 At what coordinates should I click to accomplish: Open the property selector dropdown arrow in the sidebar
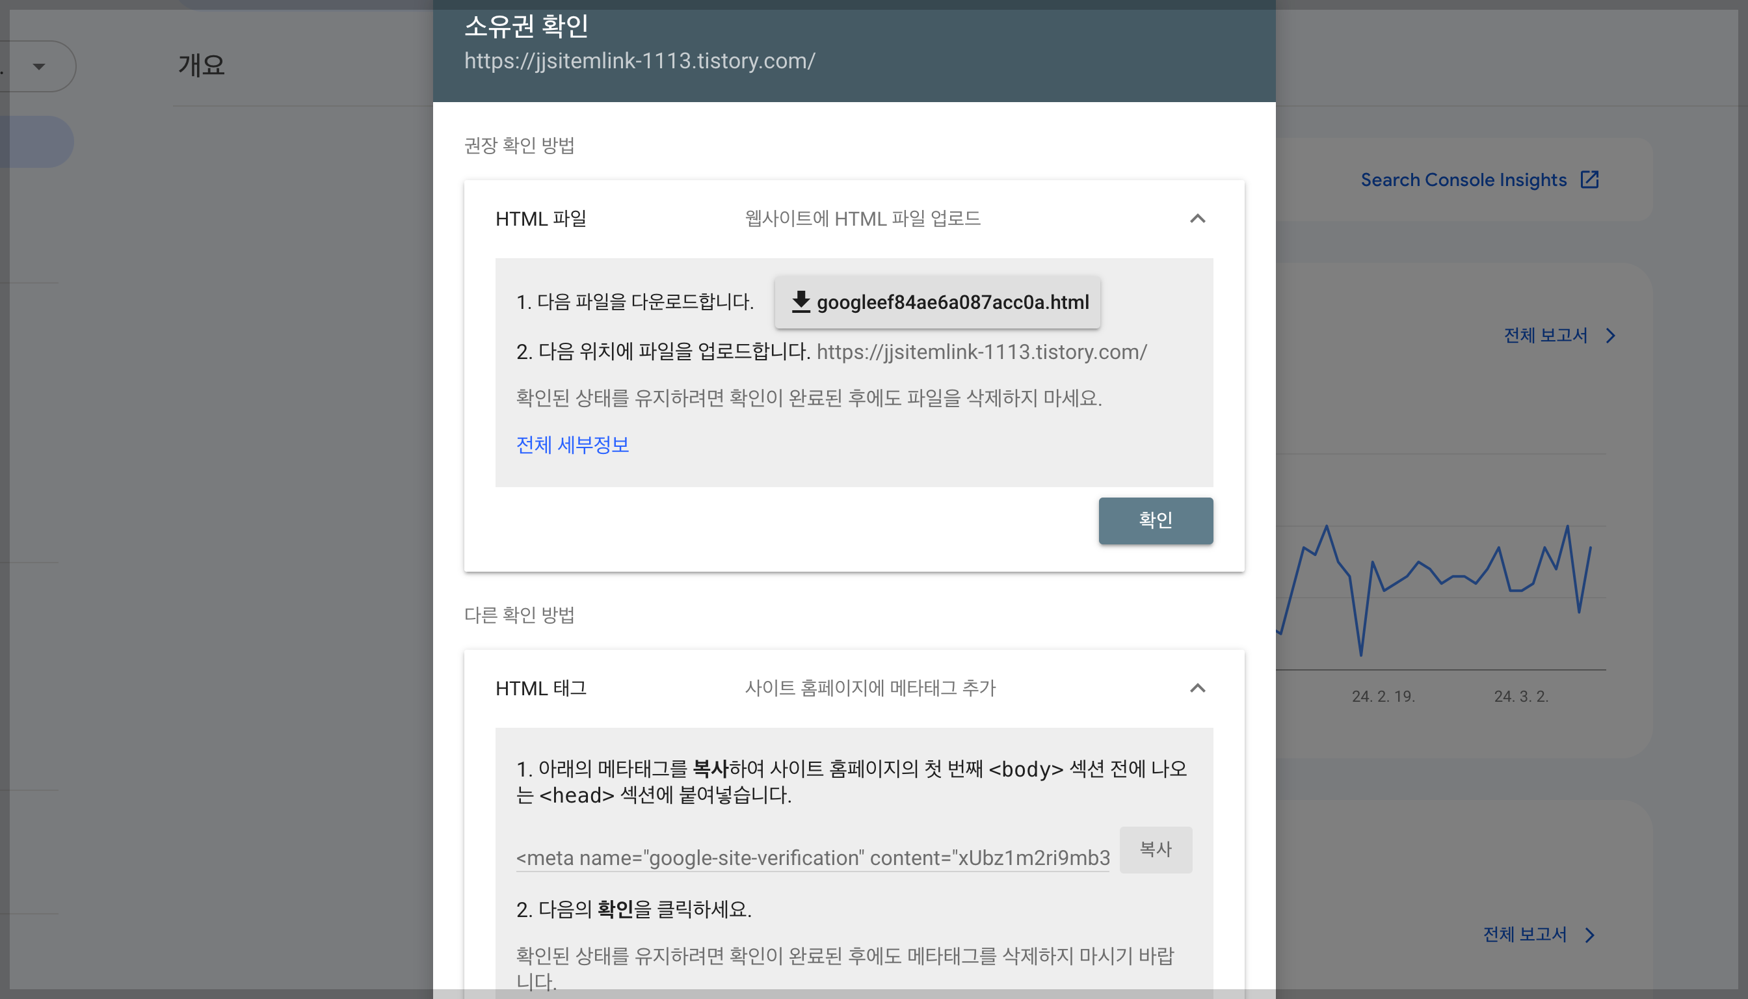[39, 66]
